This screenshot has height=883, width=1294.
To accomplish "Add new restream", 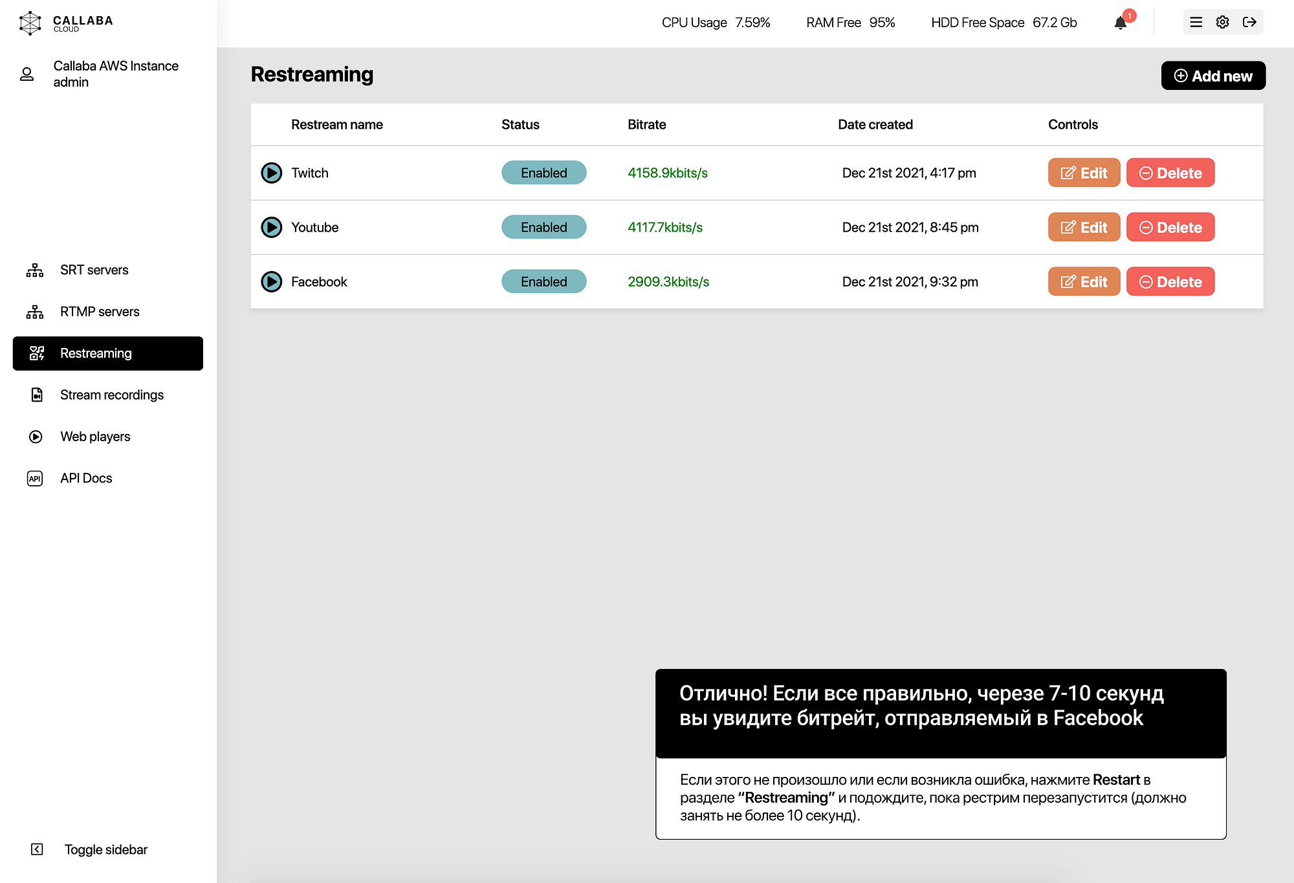I will pyautogui.click(x=1213, y=76).
